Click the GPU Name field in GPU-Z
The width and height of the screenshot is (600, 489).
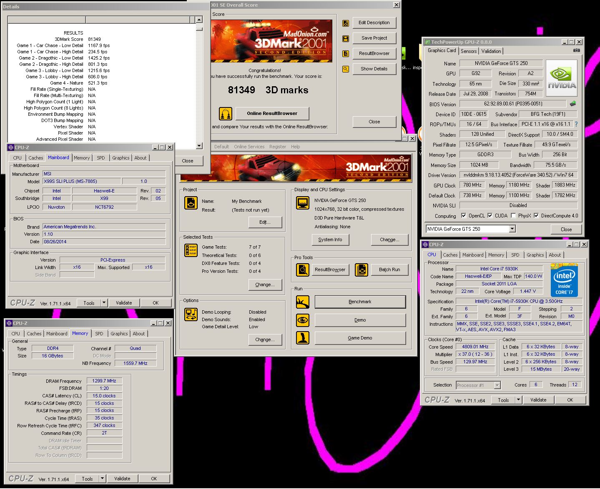click(501, 63)
